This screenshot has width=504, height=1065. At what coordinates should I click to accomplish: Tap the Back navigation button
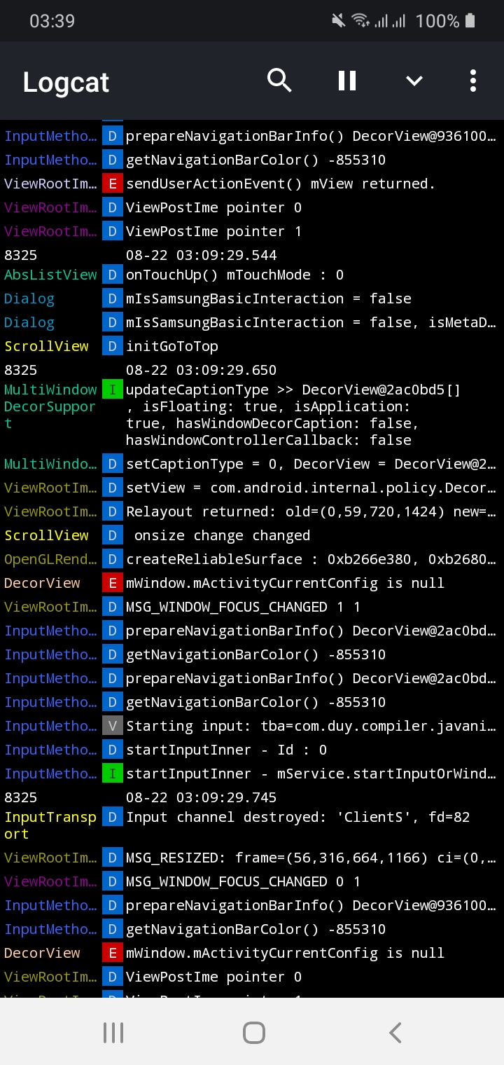tap(394, 1031)
